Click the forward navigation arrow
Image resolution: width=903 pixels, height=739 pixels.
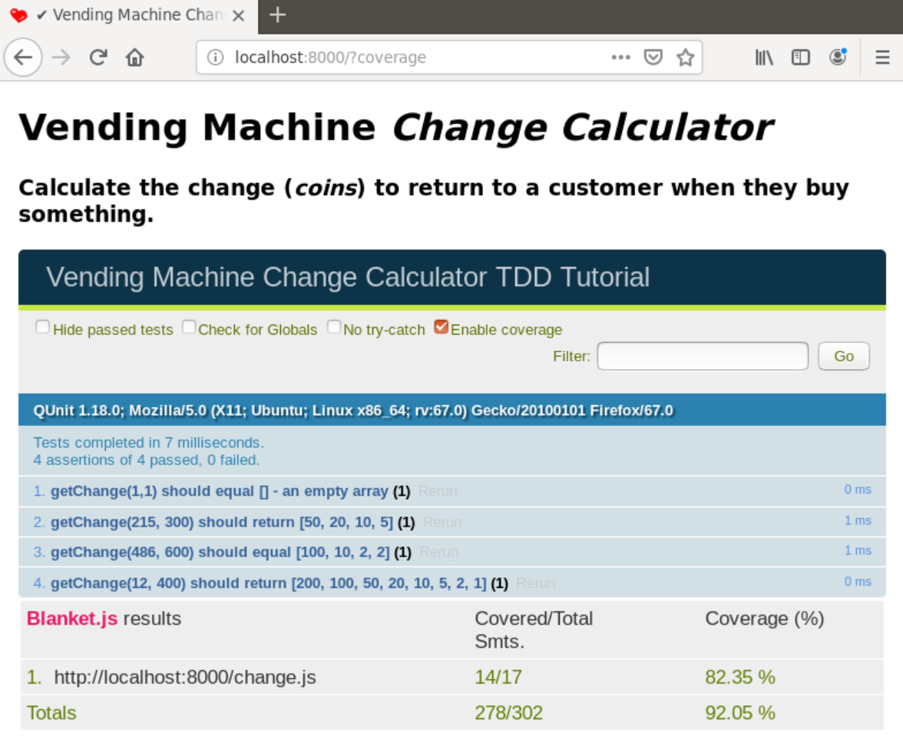click(x=61, y=57)
